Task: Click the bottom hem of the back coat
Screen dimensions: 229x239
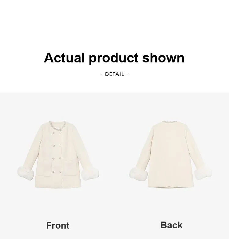Action: click(171, 187)
